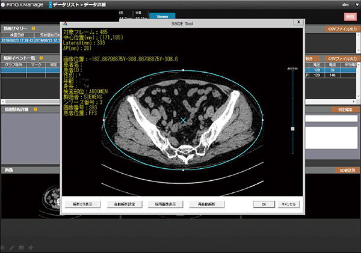The width and height of the screenshot is (361, 253).
Task: Click the 解析ログ表示 button
Action: 83,204
